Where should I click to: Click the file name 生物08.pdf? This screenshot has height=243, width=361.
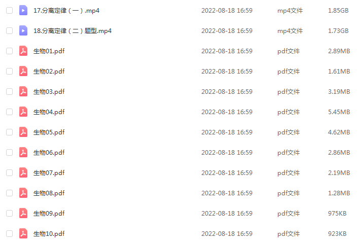click(49, 193)
